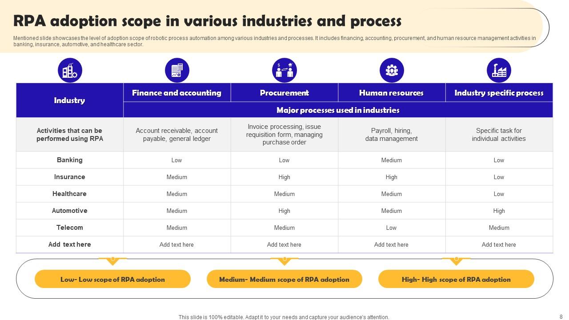569x320 pixels.
Task: Click the procurement exchange icon
Action: click(284, 70)
